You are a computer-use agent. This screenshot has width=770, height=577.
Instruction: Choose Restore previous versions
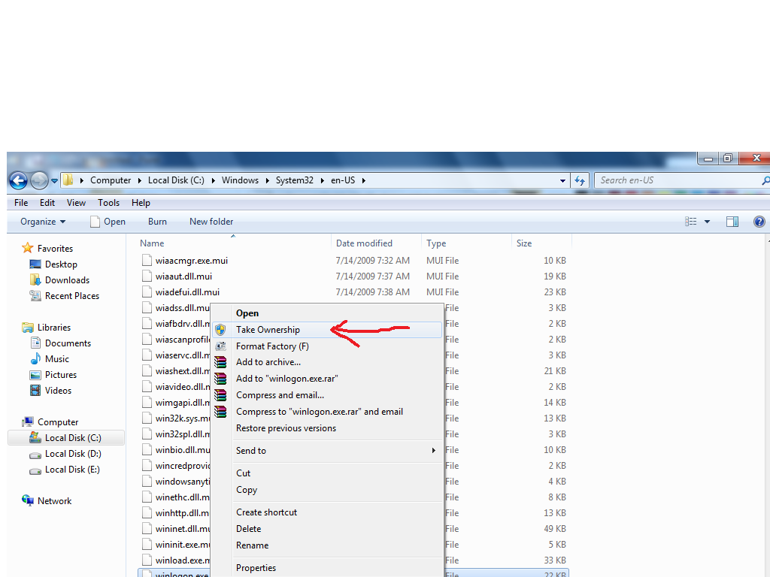(326, 427)
